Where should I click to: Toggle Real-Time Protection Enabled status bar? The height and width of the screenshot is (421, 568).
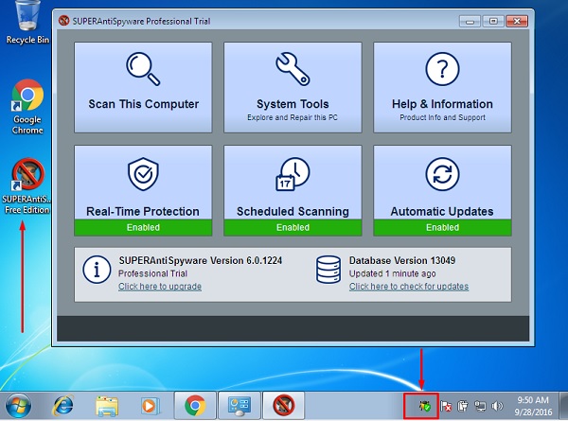[x=143, y=227]
